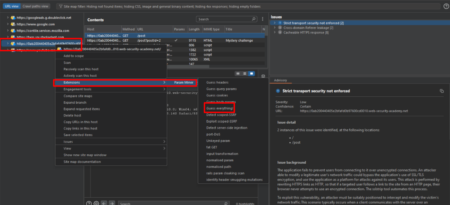
Task: Click the back arrow in message editor
Action: coord(104,203)
